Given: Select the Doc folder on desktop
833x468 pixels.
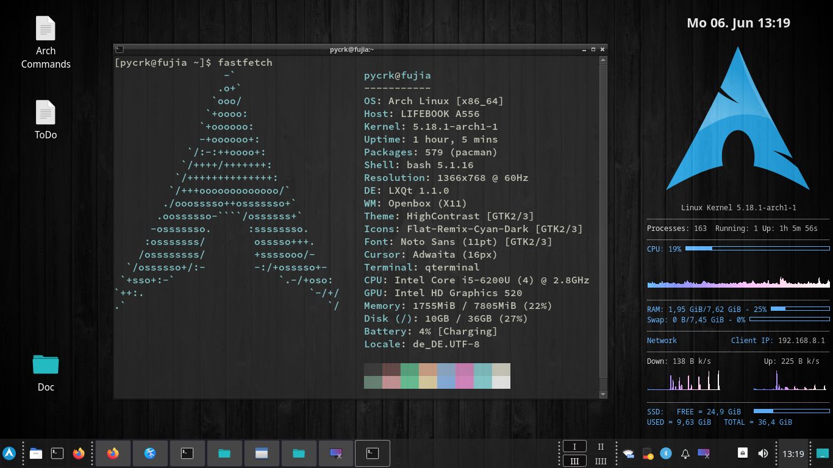Looking at the screenshot, I should pos(46,373).
